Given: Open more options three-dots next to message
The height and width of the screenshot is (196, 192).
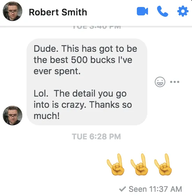Looking at the screenshot, I should [175, 82].
